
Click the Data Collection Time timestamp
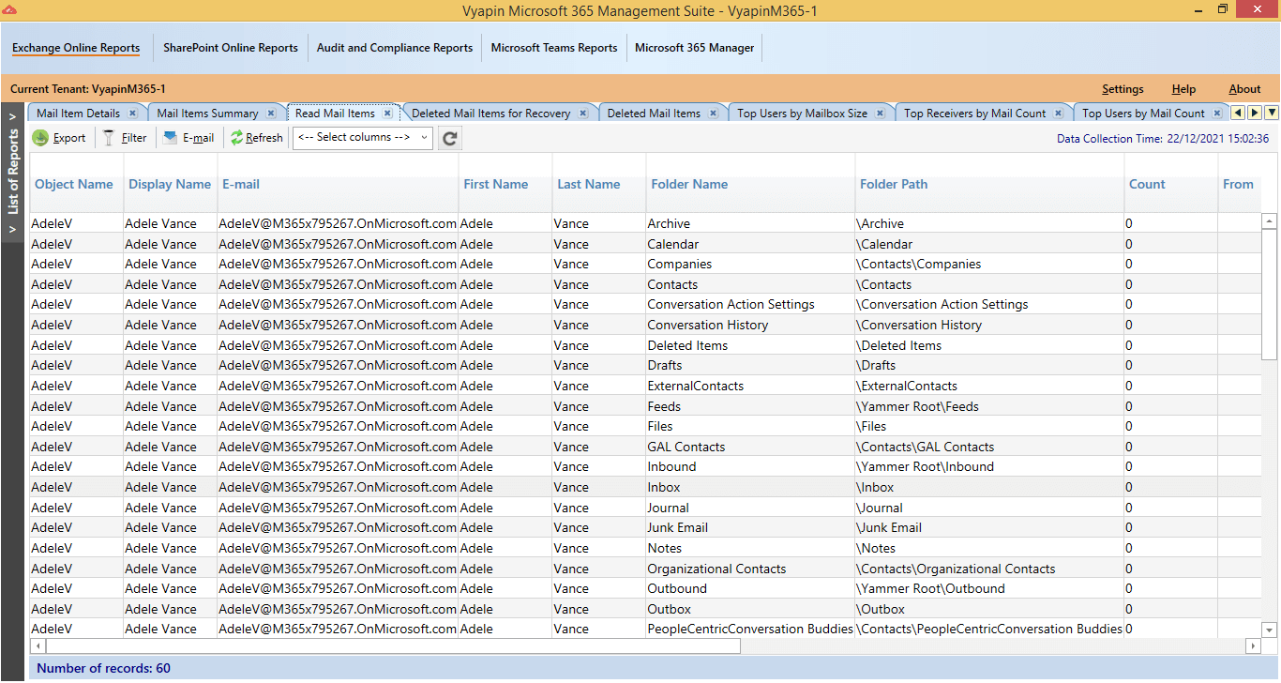(x=1163, y=139)
